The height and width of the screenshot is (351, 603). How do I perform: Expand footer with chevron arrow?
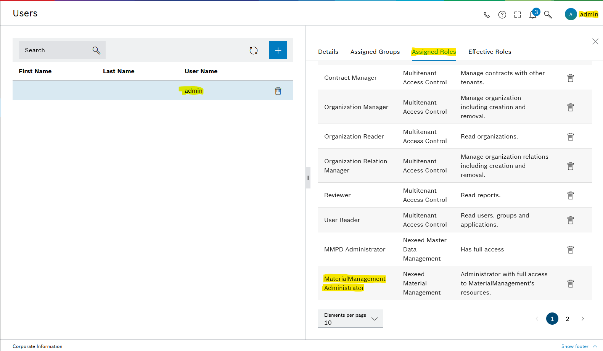pos(595,346)
